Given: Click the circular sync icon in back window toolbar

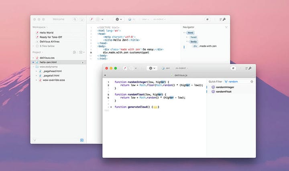Looking at the screenshot, I should [x=98, y=19].
